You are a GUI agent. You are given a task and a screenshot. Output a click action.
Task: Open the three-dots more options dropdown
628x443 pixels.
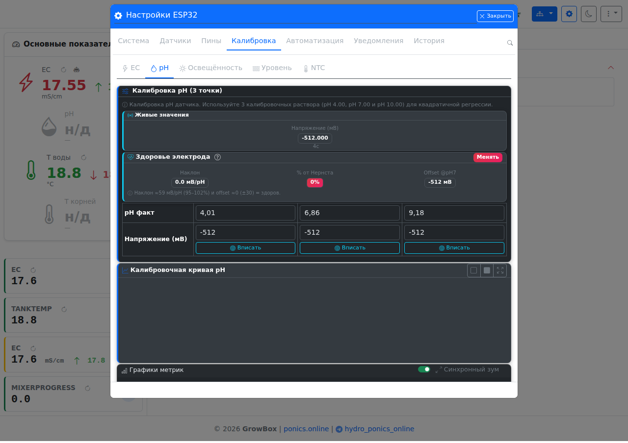tap(611, 14)
